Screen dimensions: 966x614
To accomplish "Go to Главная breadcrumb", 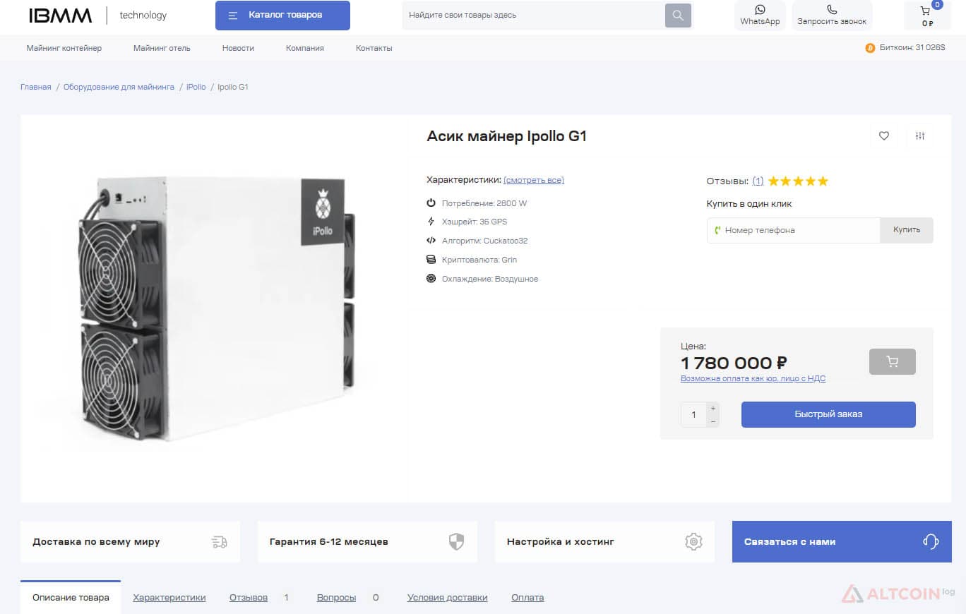I will 36,87.
